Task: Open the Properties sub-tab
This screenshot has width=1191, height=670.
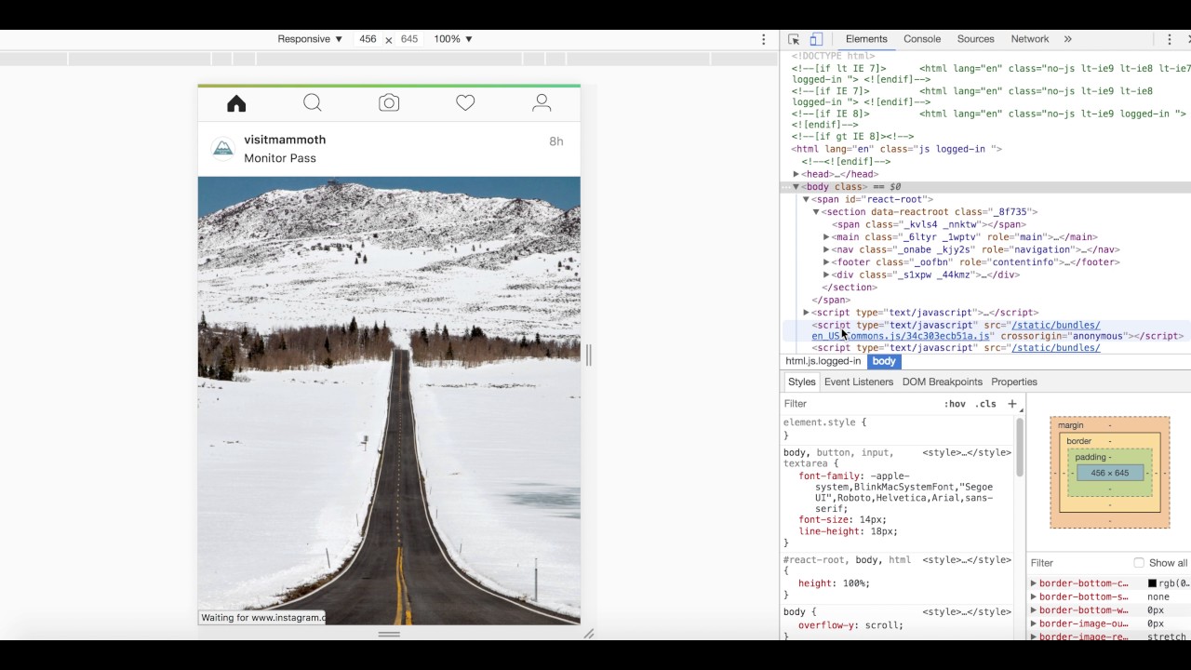Action: 1014,382
